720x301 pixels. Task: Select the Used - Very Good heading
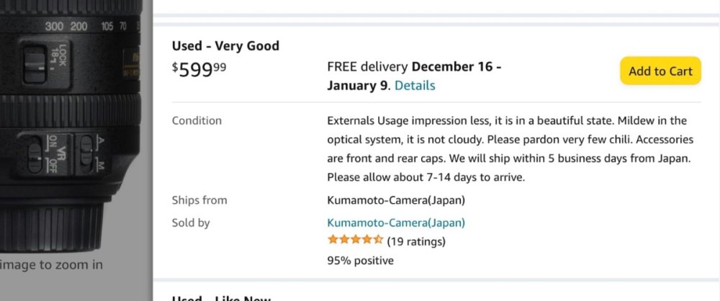pos(225,46)
